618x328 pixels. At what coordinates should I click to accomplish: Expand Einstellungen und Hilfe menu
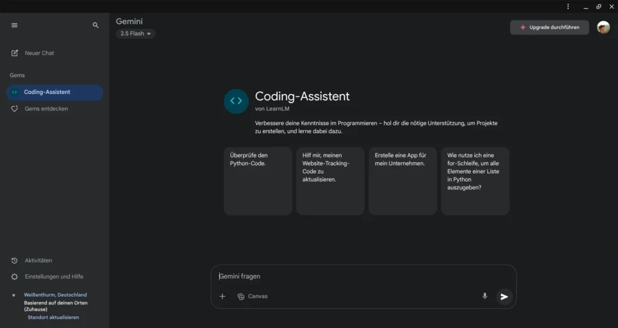click(x=54, y=277)
